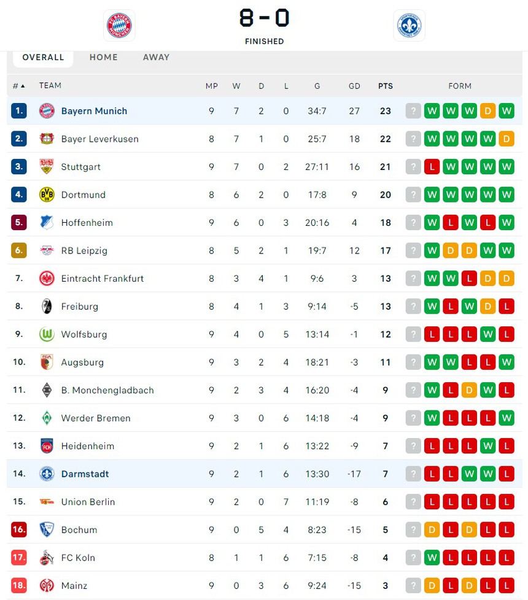
Task: Switch to the HOME standings tab
Action: [x=103, y=57]
